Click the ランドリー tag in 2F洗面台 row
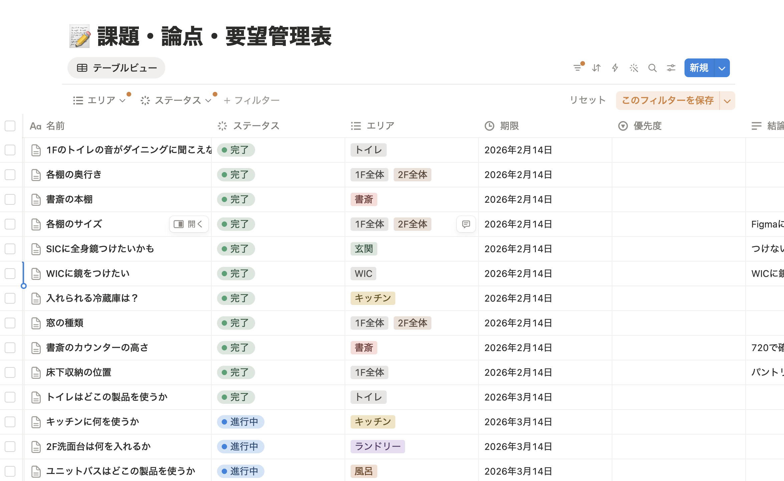784x481 pixels. click(x=378, y=447)
